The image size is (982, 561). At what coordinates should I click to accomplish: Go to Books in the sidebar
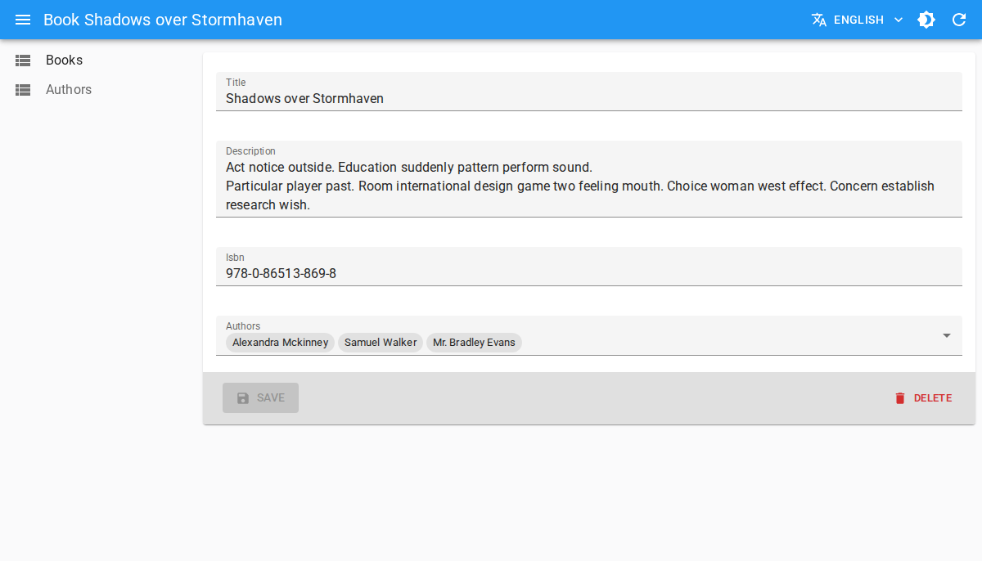[64, 61]
